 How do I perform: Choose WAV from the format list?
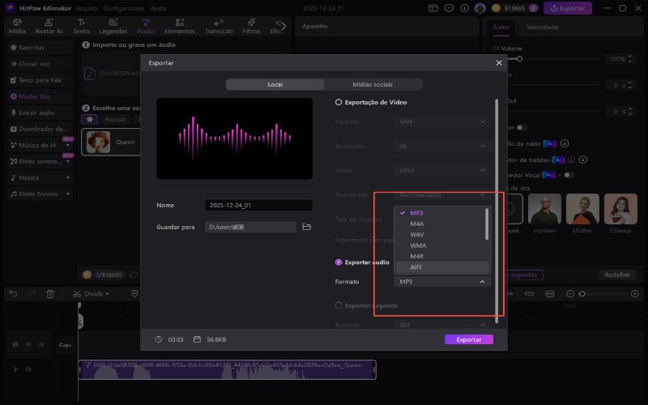click(418, 235)
